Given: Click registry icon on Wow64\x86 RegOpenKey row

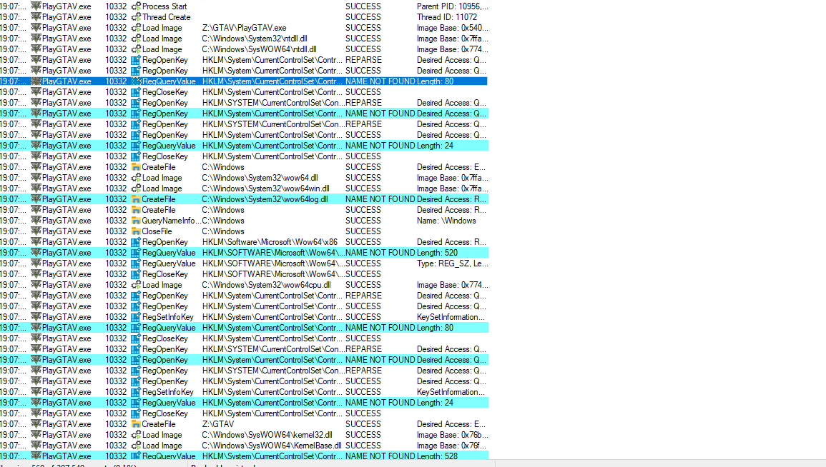Looking at the screenshot, I should click(x=136, y=242).
